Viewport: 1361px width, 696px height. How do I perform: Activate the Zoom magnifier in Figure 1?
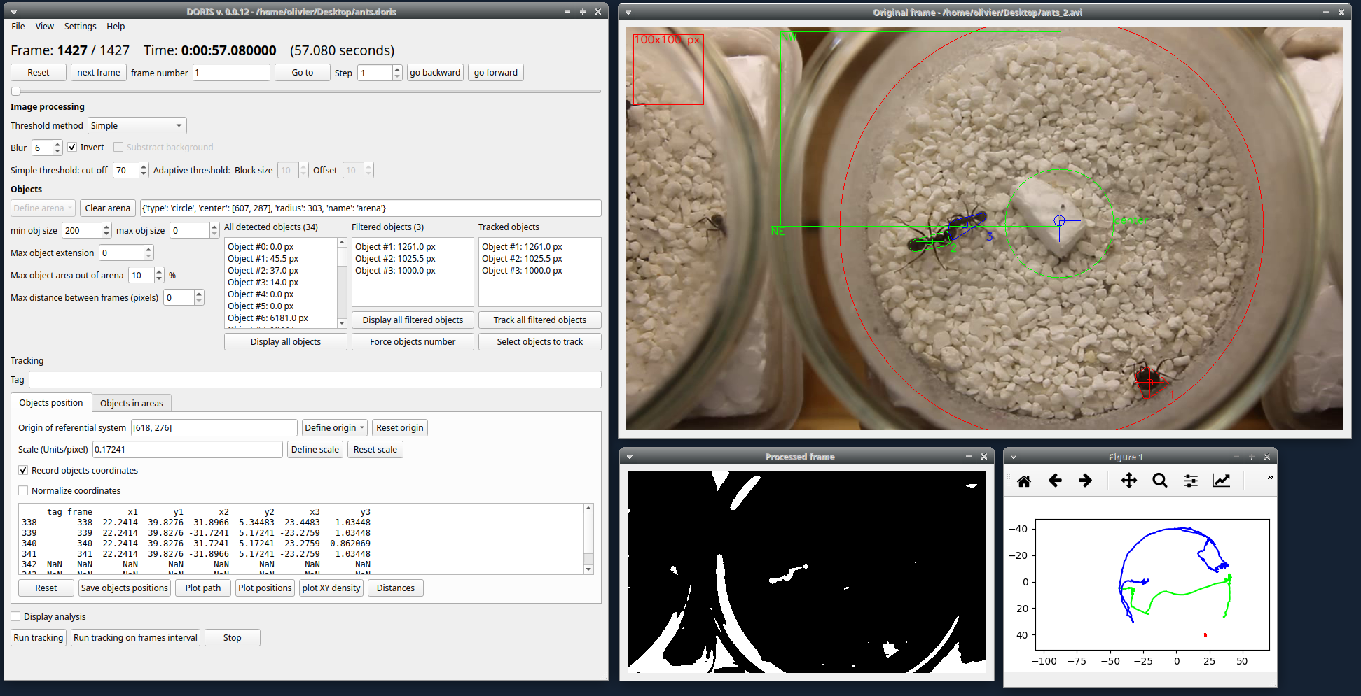(x=1160, y=481)
